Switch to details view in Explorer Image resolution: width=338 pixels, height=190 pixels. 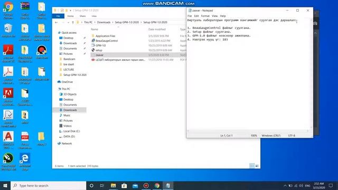click(252, 166)
